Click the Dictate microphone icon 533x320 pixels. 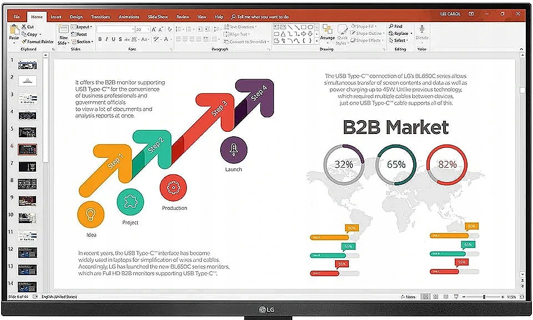[x=422, y=30]
